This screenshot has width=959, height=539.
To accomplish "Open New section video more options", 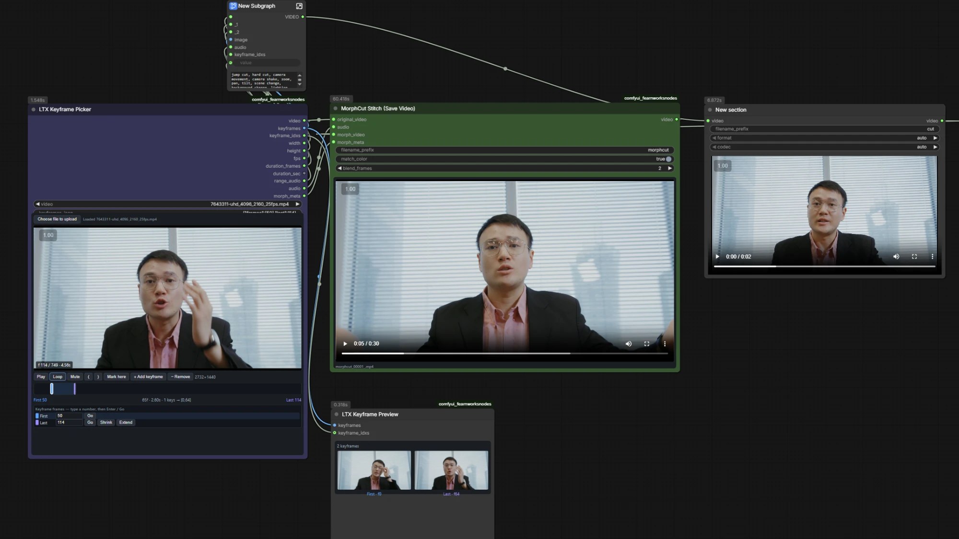I will (932, 257).
